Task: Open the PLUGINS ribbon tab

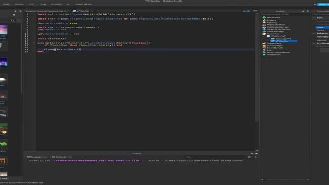Action: click(57, 4)
